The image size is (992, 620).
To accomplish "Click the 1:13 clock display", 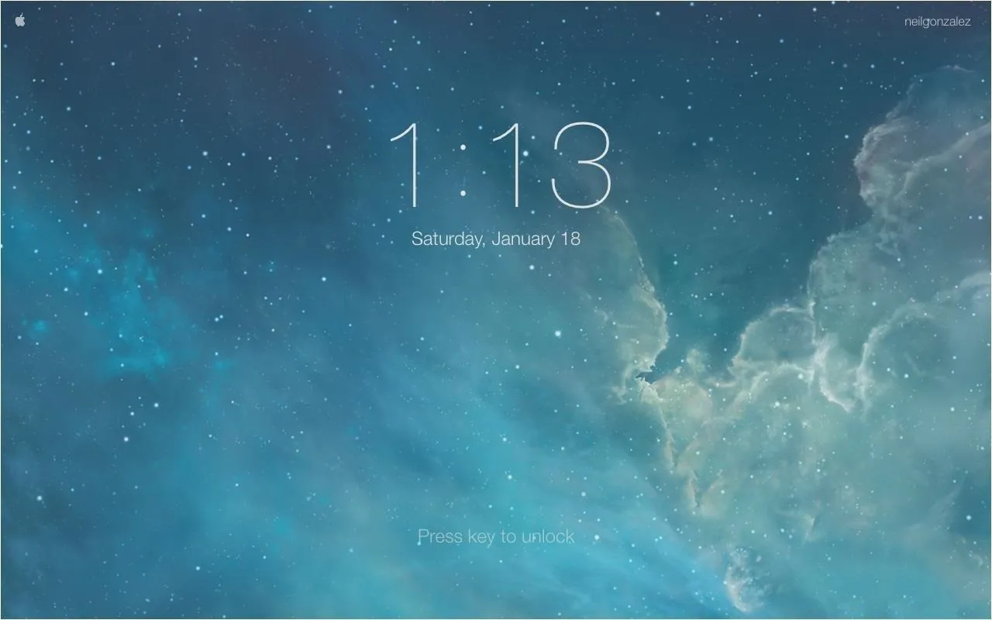I will click(x=500, y=165).
